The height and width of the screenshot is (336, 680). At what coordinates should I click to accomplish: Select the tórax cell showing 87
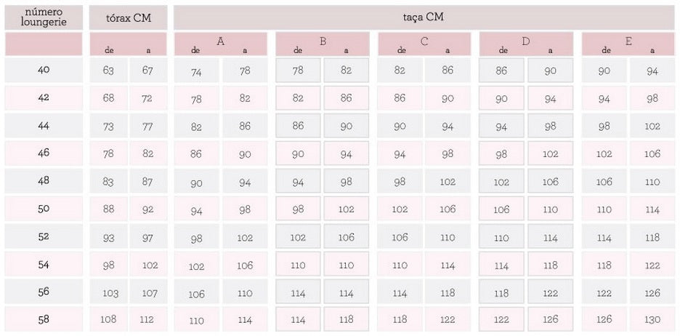[x=147, y=182]
